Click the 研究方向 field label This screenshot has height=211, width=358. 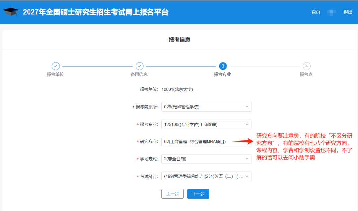click(x=149, y=142)
